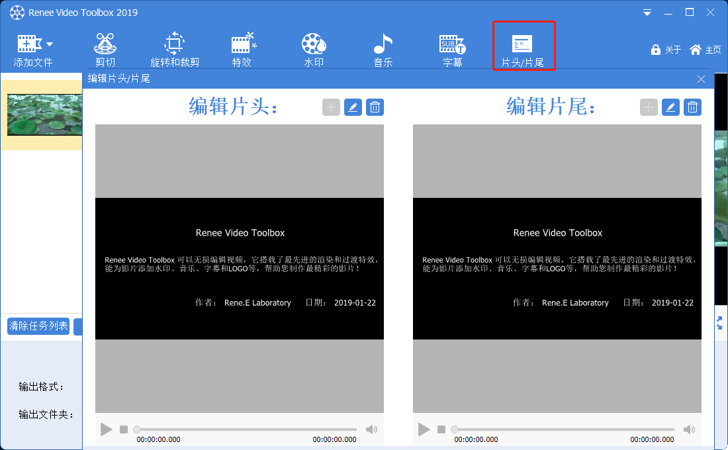Edit the outro under 编辑片尾

(670, 107)
